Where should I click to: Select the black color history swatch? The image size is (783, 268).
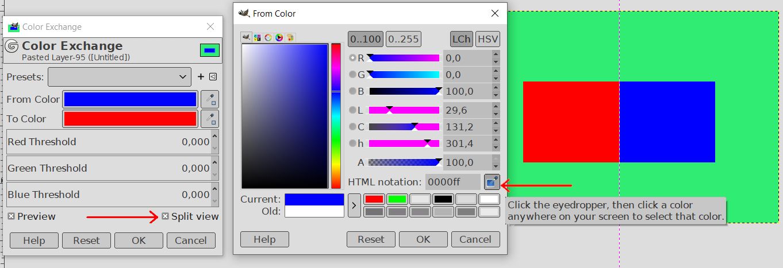click(443, 199)
